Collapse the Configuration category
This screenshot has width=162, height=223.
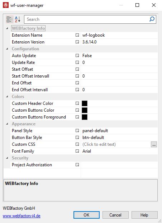pyautogui.click(x=7, y=49)
